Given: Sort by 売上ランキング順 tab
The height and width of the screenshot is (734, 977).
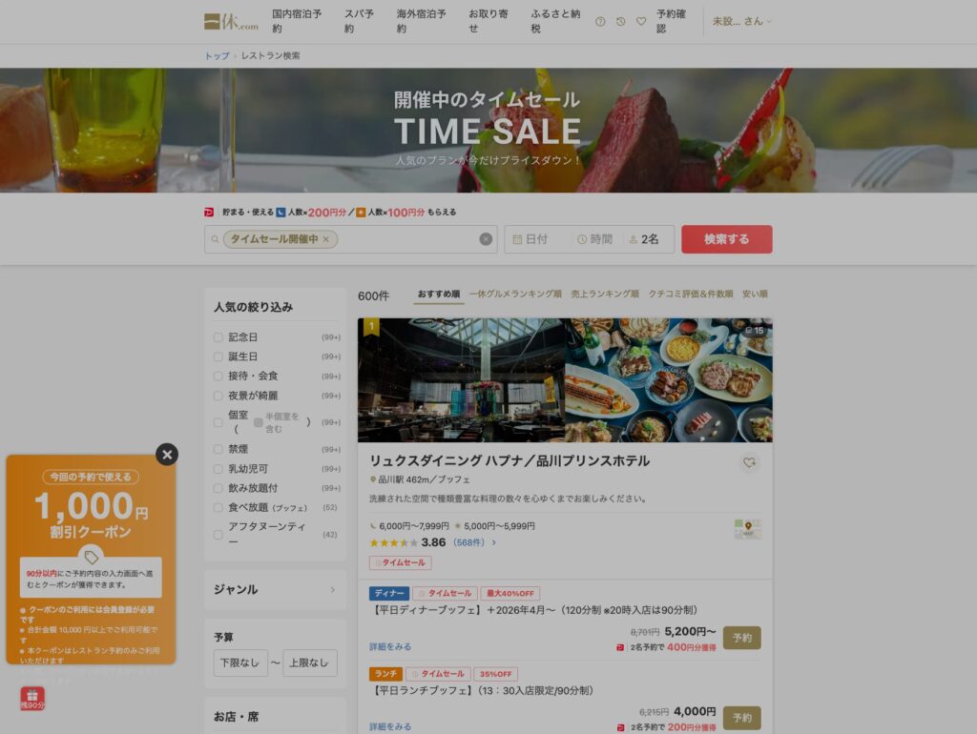Looking at the screenshot, I should point(605,295).
